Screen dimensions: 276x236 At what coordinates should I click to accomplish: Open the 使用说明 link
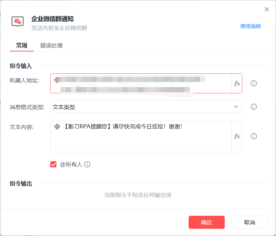tap(250, 26)
